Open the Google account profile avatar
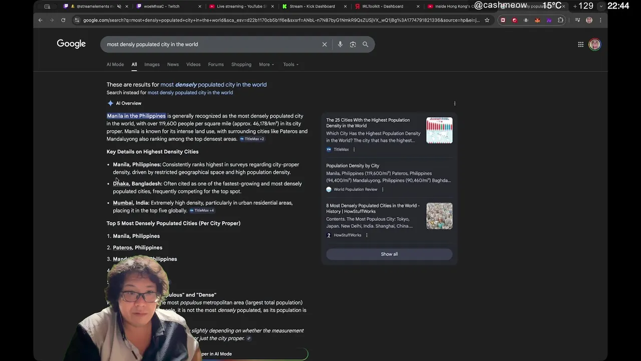Screen dimensions: 641x361 point(595,44)
